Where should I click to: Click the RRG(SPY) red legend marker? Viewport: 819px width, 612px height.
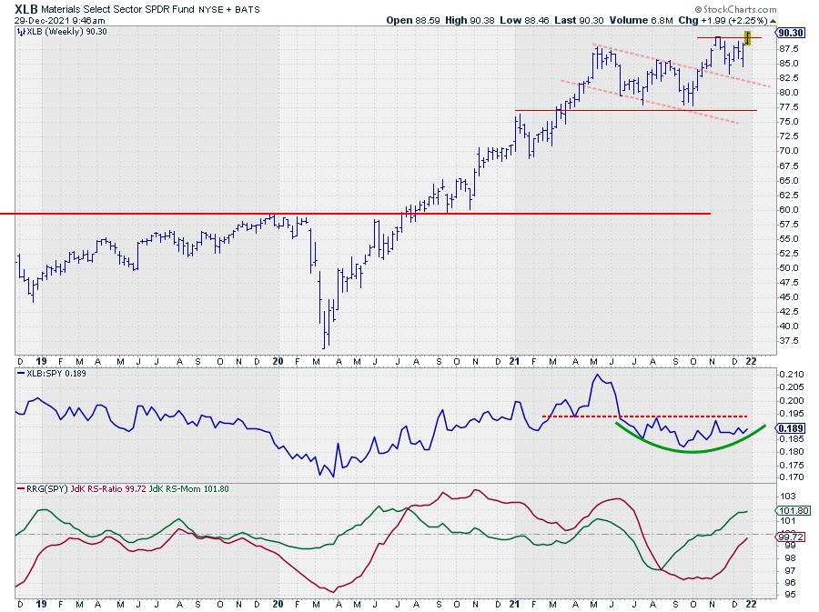[20, 489]
